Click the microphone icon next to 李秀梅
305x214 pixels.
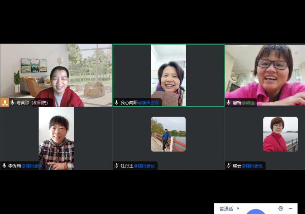point(4,166)
